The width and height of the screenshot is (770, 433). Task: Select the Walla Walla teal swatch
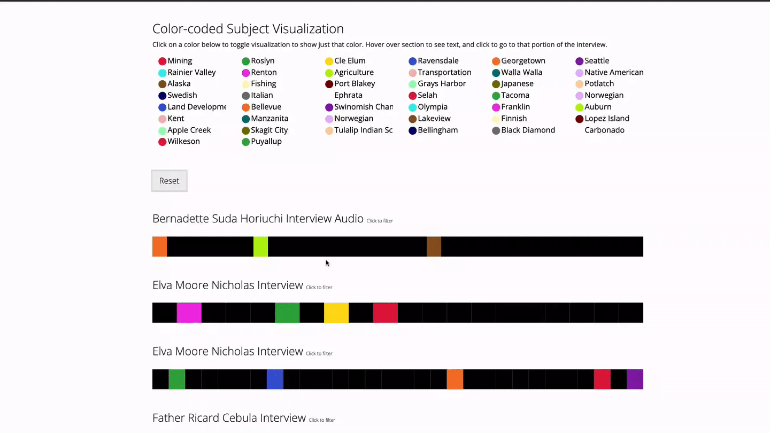496,73
